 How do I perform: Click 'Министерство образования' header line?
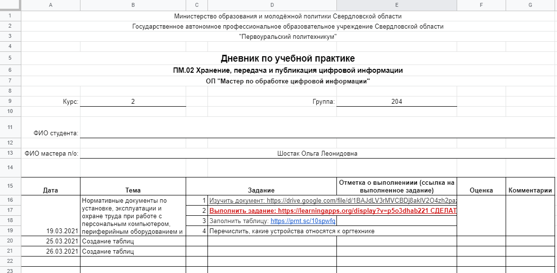288,16
